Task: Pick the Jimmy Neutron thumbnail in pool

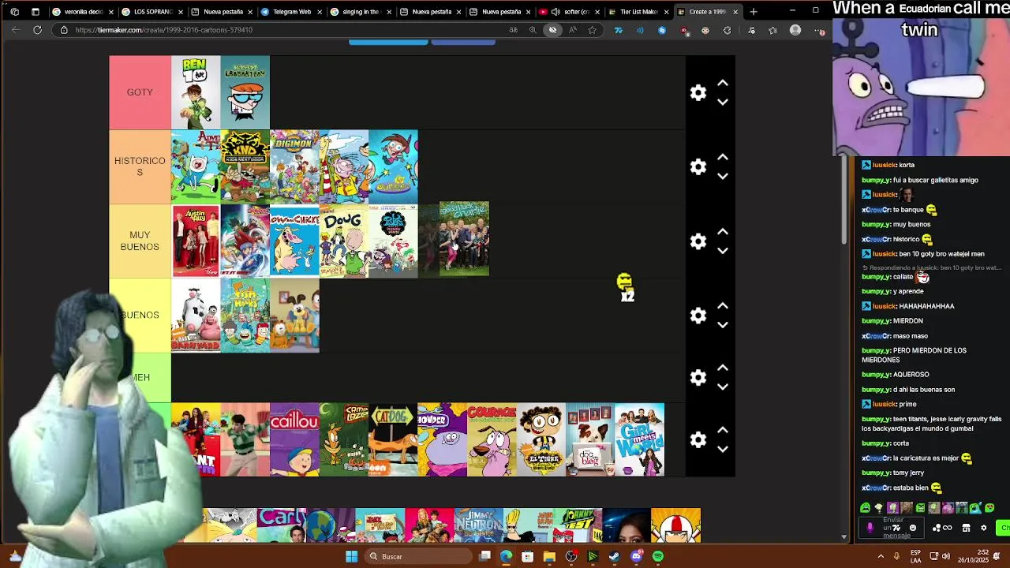Action: pos(479,525)
